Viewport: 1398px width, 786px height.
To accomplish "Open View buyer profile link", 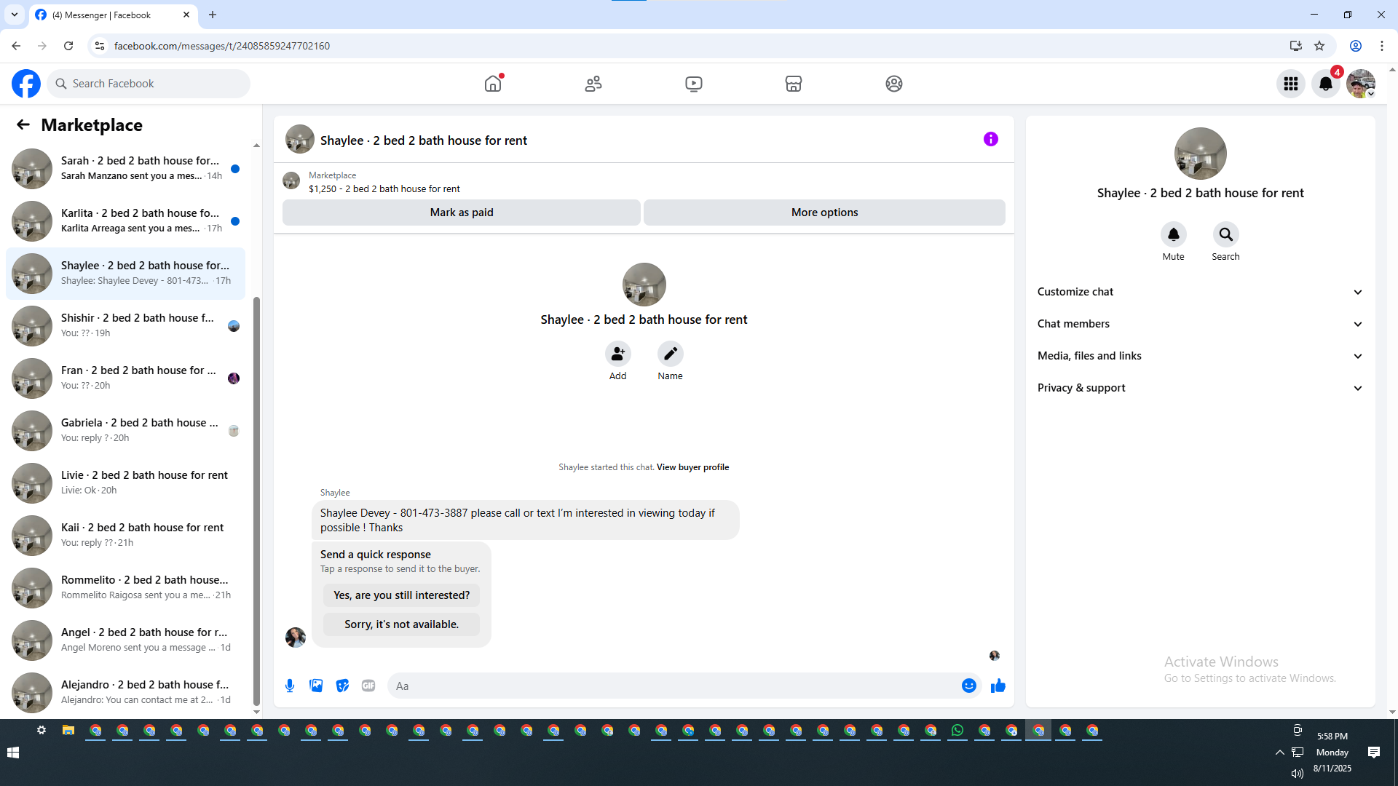I will tap(692, 467).
